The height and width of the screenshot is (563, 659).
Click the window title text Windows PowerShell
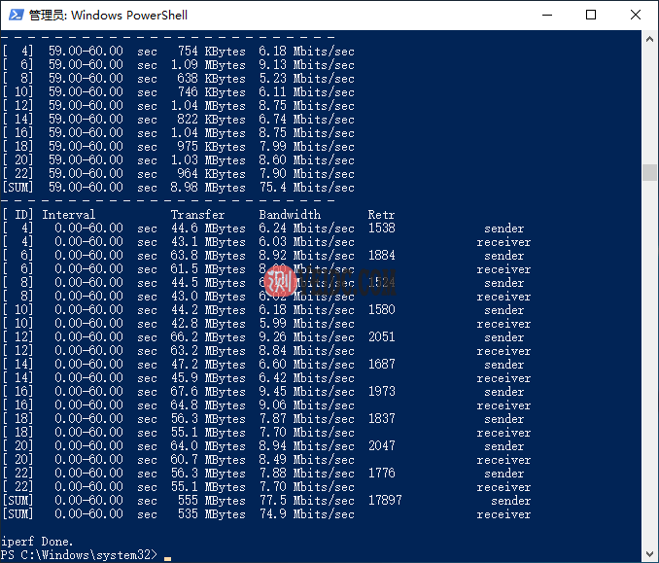tap(129, 16)
